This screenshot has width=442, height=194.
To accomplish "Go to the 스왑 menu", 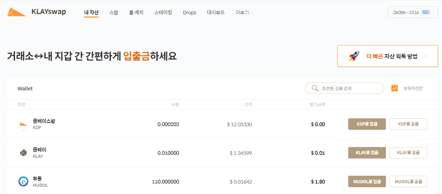I will coord(114,13).
